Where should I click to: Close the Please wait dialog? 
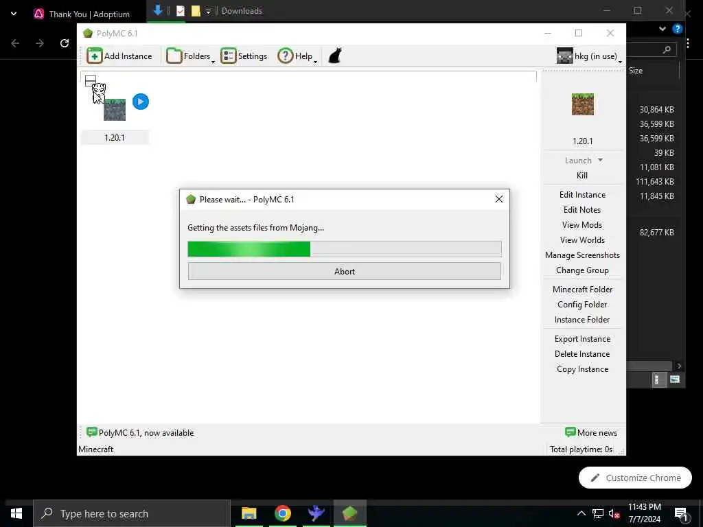pos(498,199)
